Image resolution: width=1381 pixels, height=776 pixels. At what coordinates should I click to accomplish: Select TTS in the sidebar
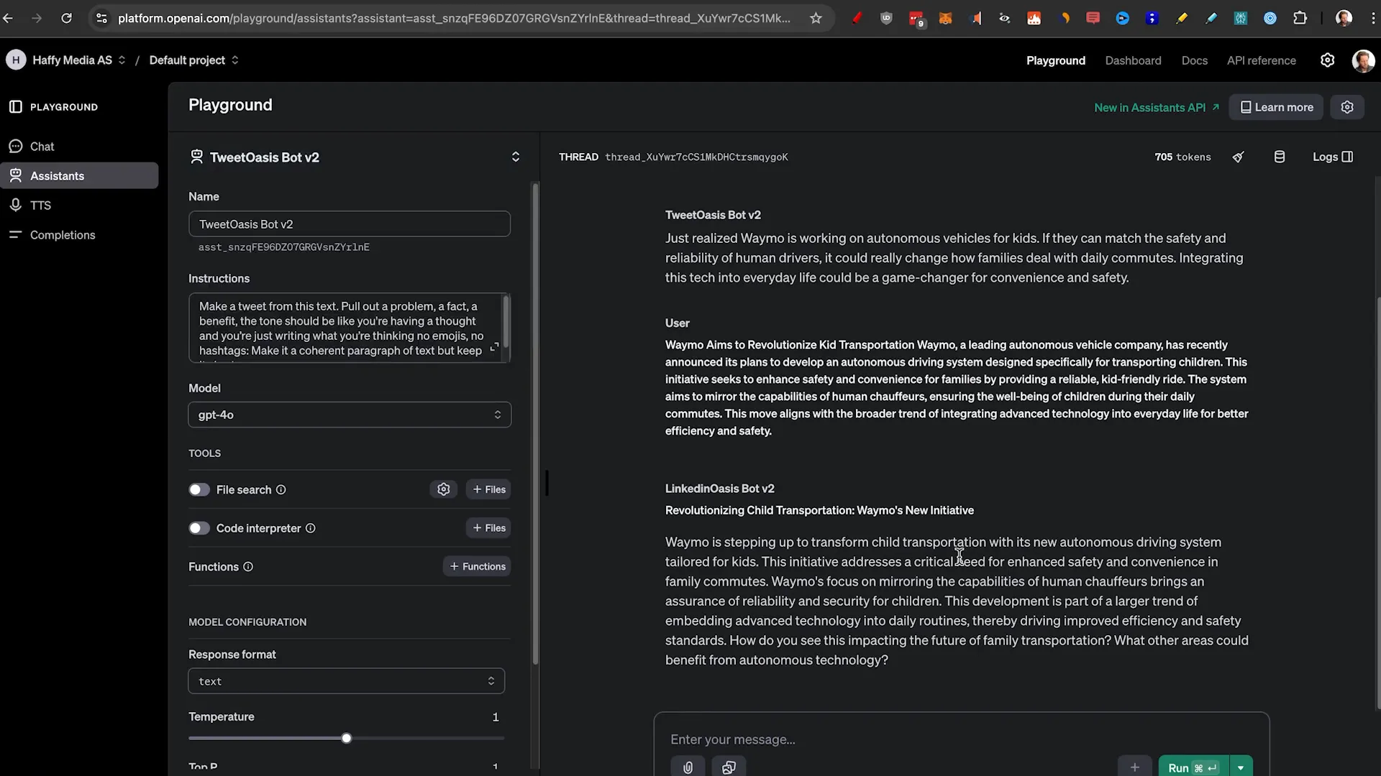[x=79, y=205]
